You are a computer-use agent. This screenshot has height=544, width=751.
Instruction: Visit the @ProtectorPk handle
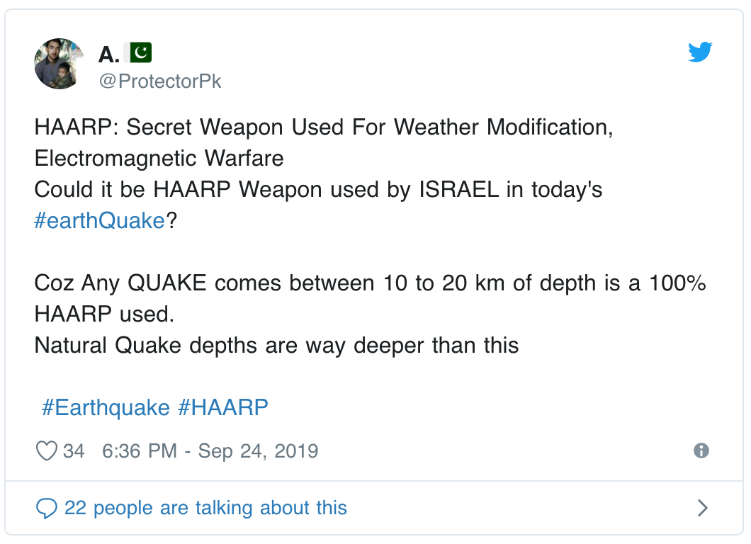click(160, 81)
